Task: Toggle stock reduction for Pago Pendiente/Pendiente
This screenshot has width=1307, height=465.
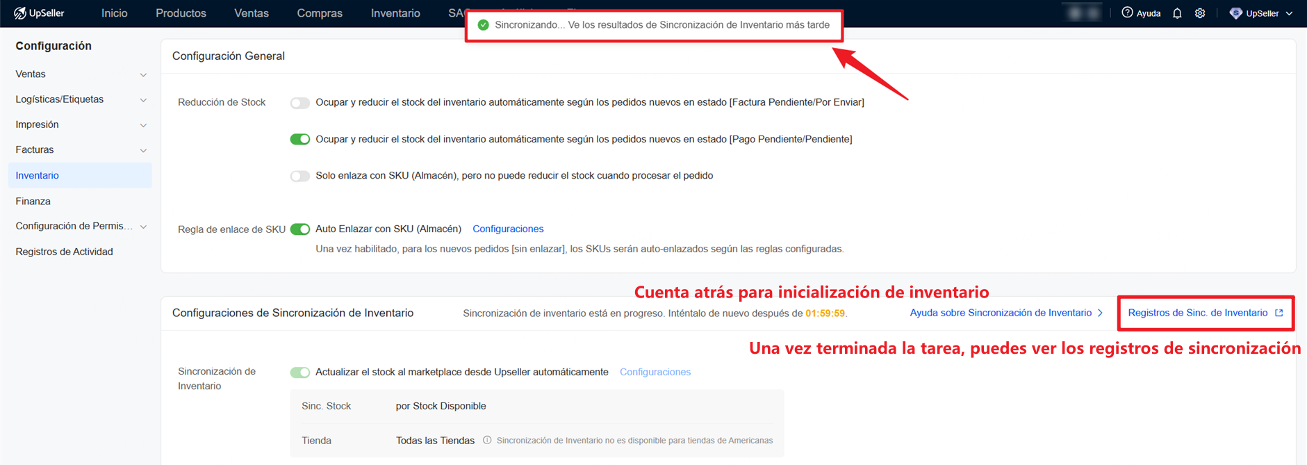Action: click(x=300, y=139)
